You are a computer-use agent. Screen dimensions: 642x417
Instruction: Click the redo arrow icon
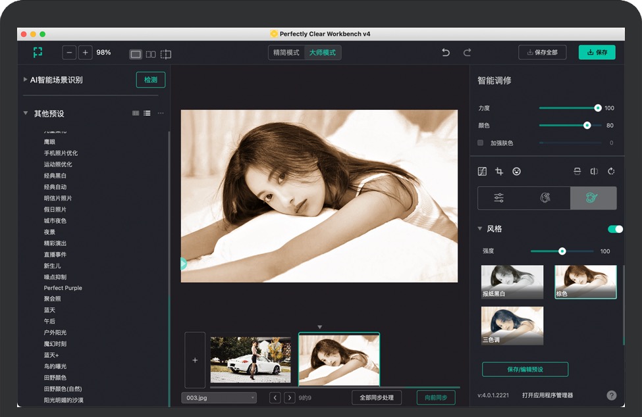pos(467,53)
